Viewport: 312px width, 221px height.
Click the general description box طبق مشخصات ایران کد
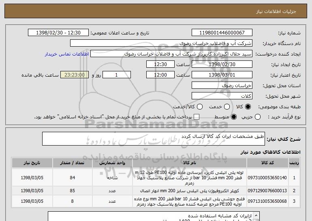(154, 139)
